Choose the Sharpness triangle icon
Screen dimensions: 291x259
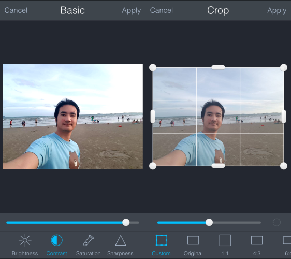point(121,240)
